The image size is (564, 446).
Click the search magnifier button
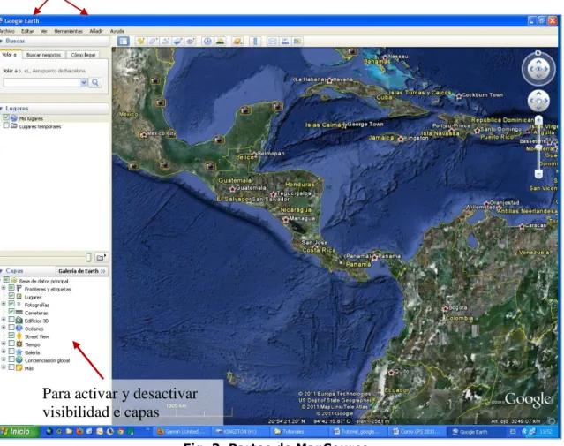pos(95,82)
